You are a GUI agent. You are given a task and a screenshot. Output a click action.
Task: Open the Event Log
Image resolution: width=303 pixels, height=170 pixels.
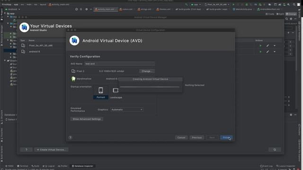(x=266, y=166)
